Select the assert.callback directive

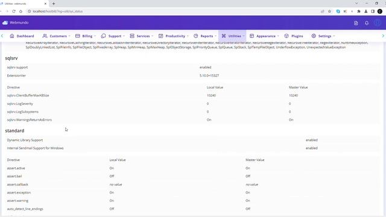pos(17,184)
